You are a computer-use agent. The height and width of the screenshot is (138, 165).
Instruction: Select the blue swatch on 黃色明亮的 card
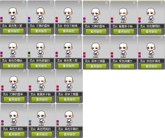tap(30, 121)
